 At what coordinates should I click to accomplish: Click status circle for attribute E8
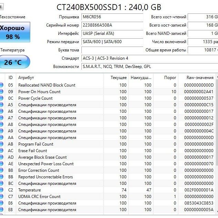point(1,209)
